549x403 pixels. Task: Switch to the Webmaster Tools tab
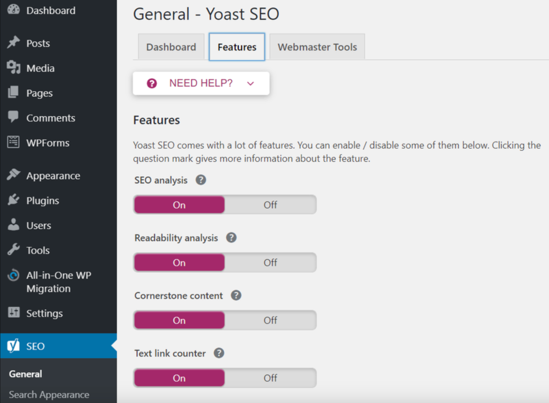317,47
